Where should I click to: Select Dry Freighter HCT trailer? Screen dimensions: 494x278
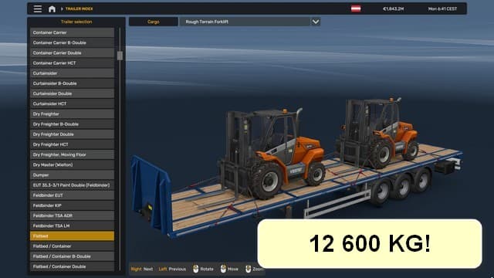tap(72, 144)
